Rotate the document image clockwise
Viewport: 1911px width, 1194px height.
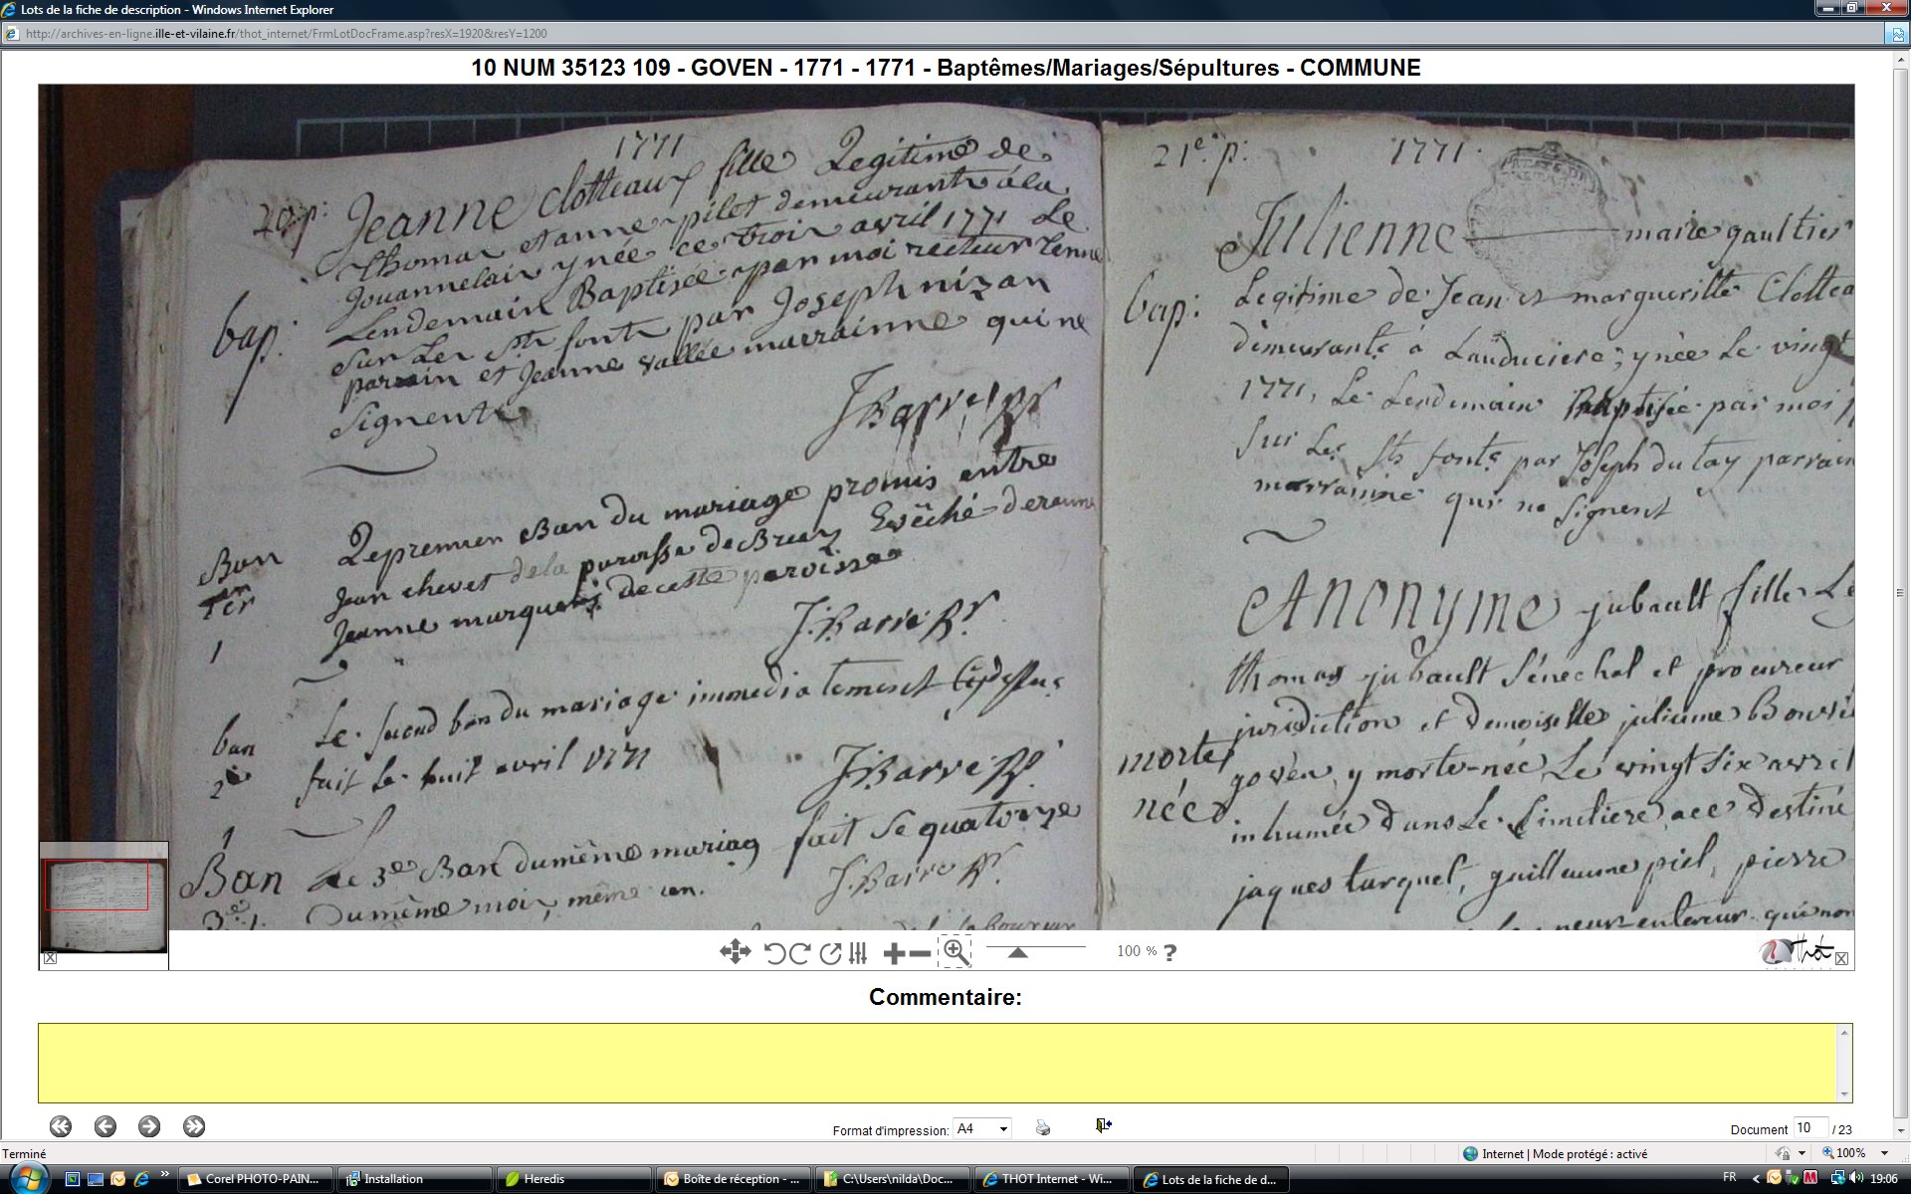[799, 953]
